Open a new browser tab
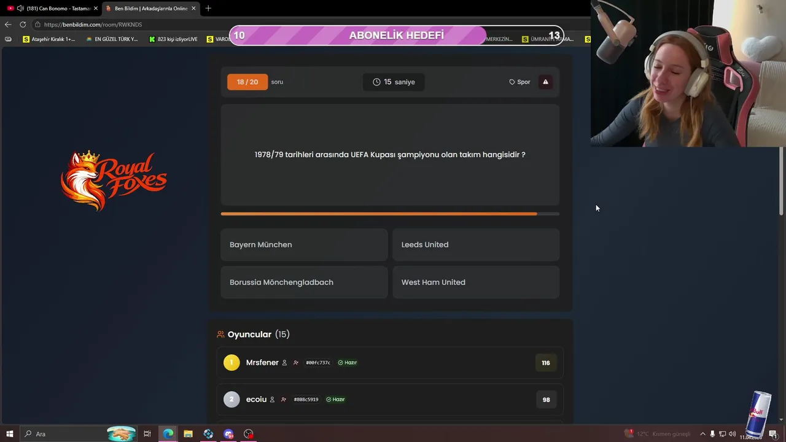 pos(208,8)
